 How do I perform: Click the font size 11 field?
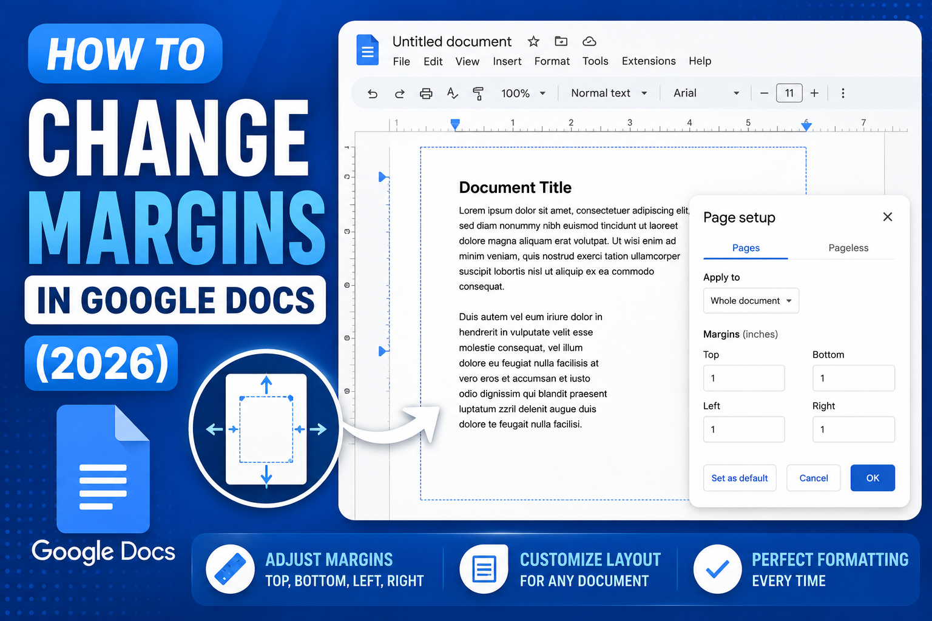pyautogui.click(x=789, y=93)
